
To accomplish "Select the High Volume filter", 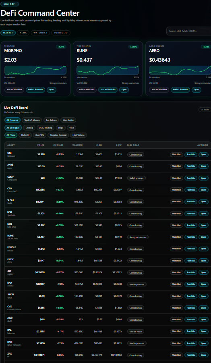I will coord(79,135).
